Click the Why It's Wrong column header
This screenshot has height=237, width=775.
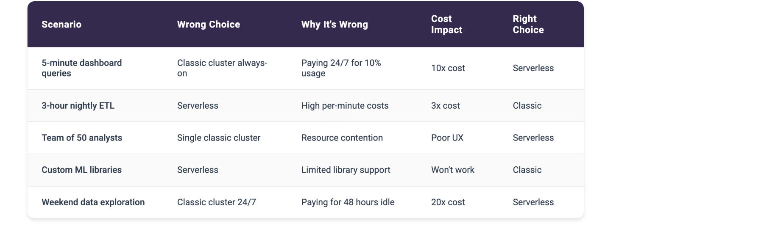click(x=335, y=25)
